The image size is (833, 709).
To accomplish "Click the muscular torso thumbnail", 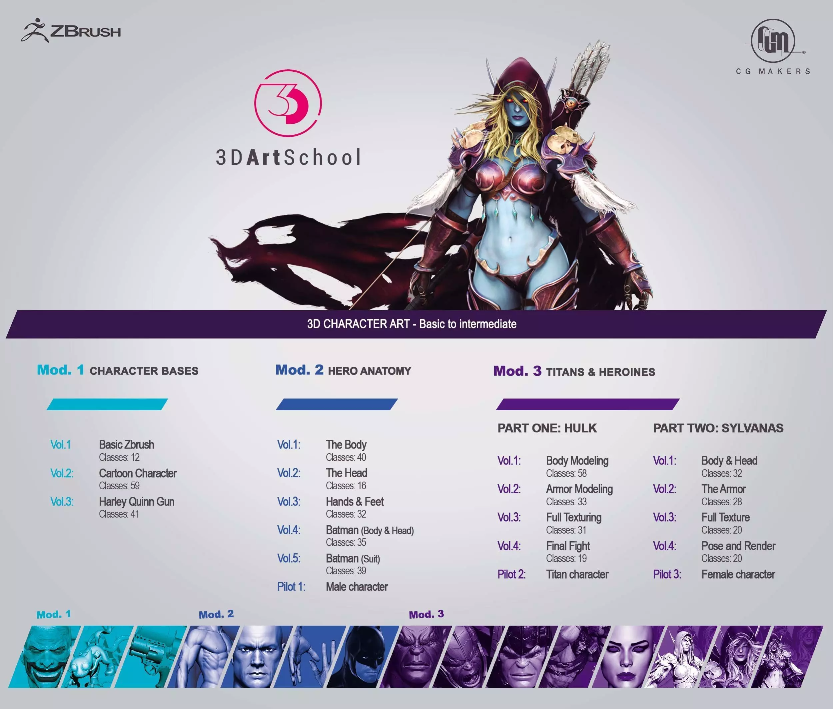I will (x=204, y=656).
